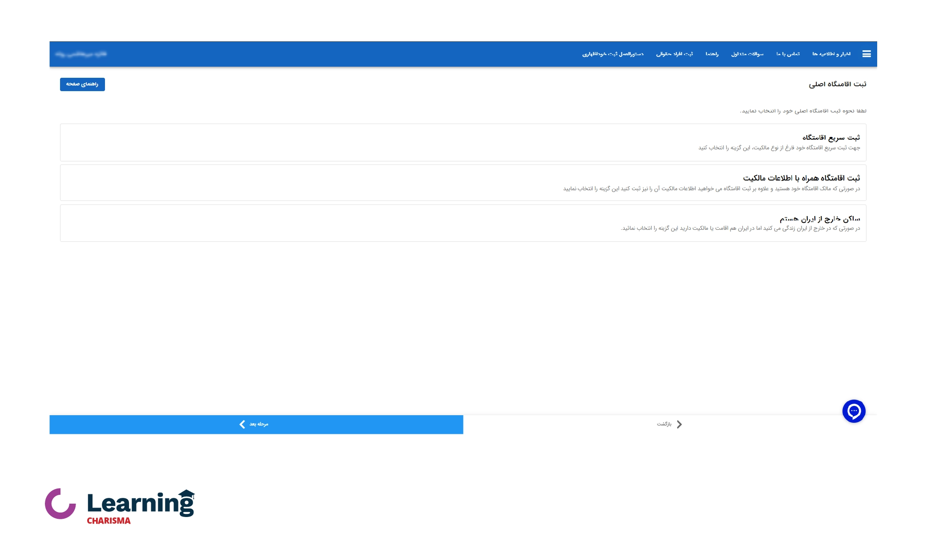Viewport: 927px width, 557px height.
Task: Open ثبت افراد حقوقی navigation link
Action: coord(674,54)
